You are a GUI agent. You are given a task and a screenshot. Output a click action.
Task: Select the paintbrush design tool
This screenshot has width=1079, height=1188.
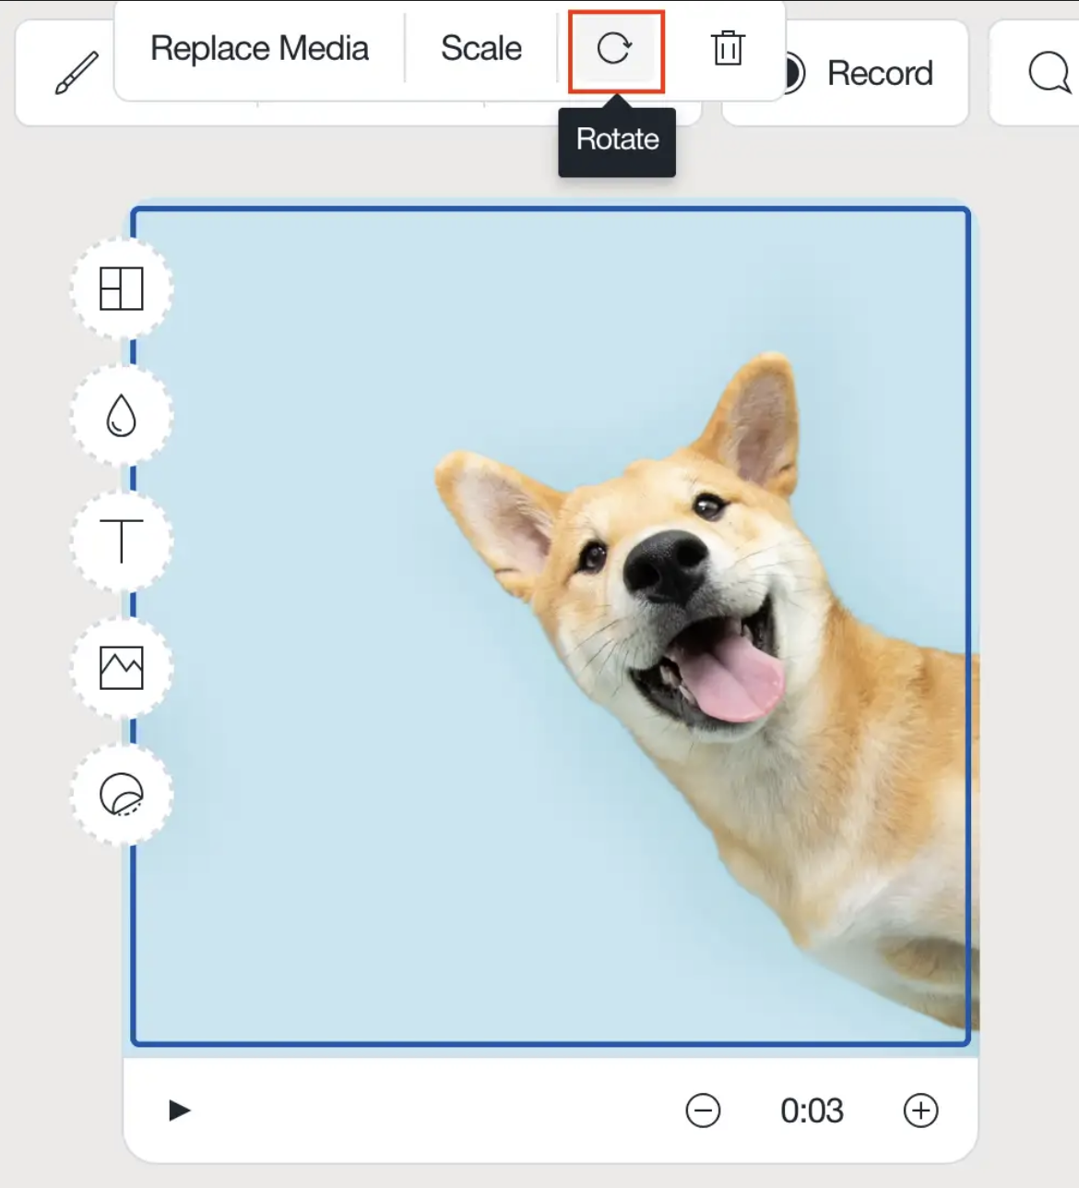point(76,73)
